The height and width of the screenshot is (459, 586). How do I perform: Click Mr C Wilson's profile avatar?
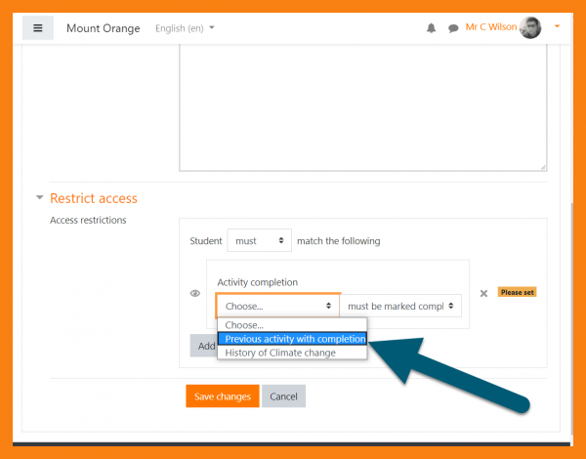[x=530, y=27]
